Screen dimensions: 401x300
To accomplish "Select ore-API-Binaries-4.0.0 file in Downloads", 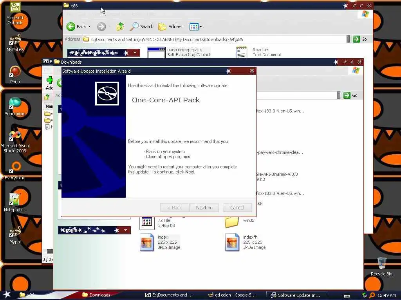I will point(277,177).
